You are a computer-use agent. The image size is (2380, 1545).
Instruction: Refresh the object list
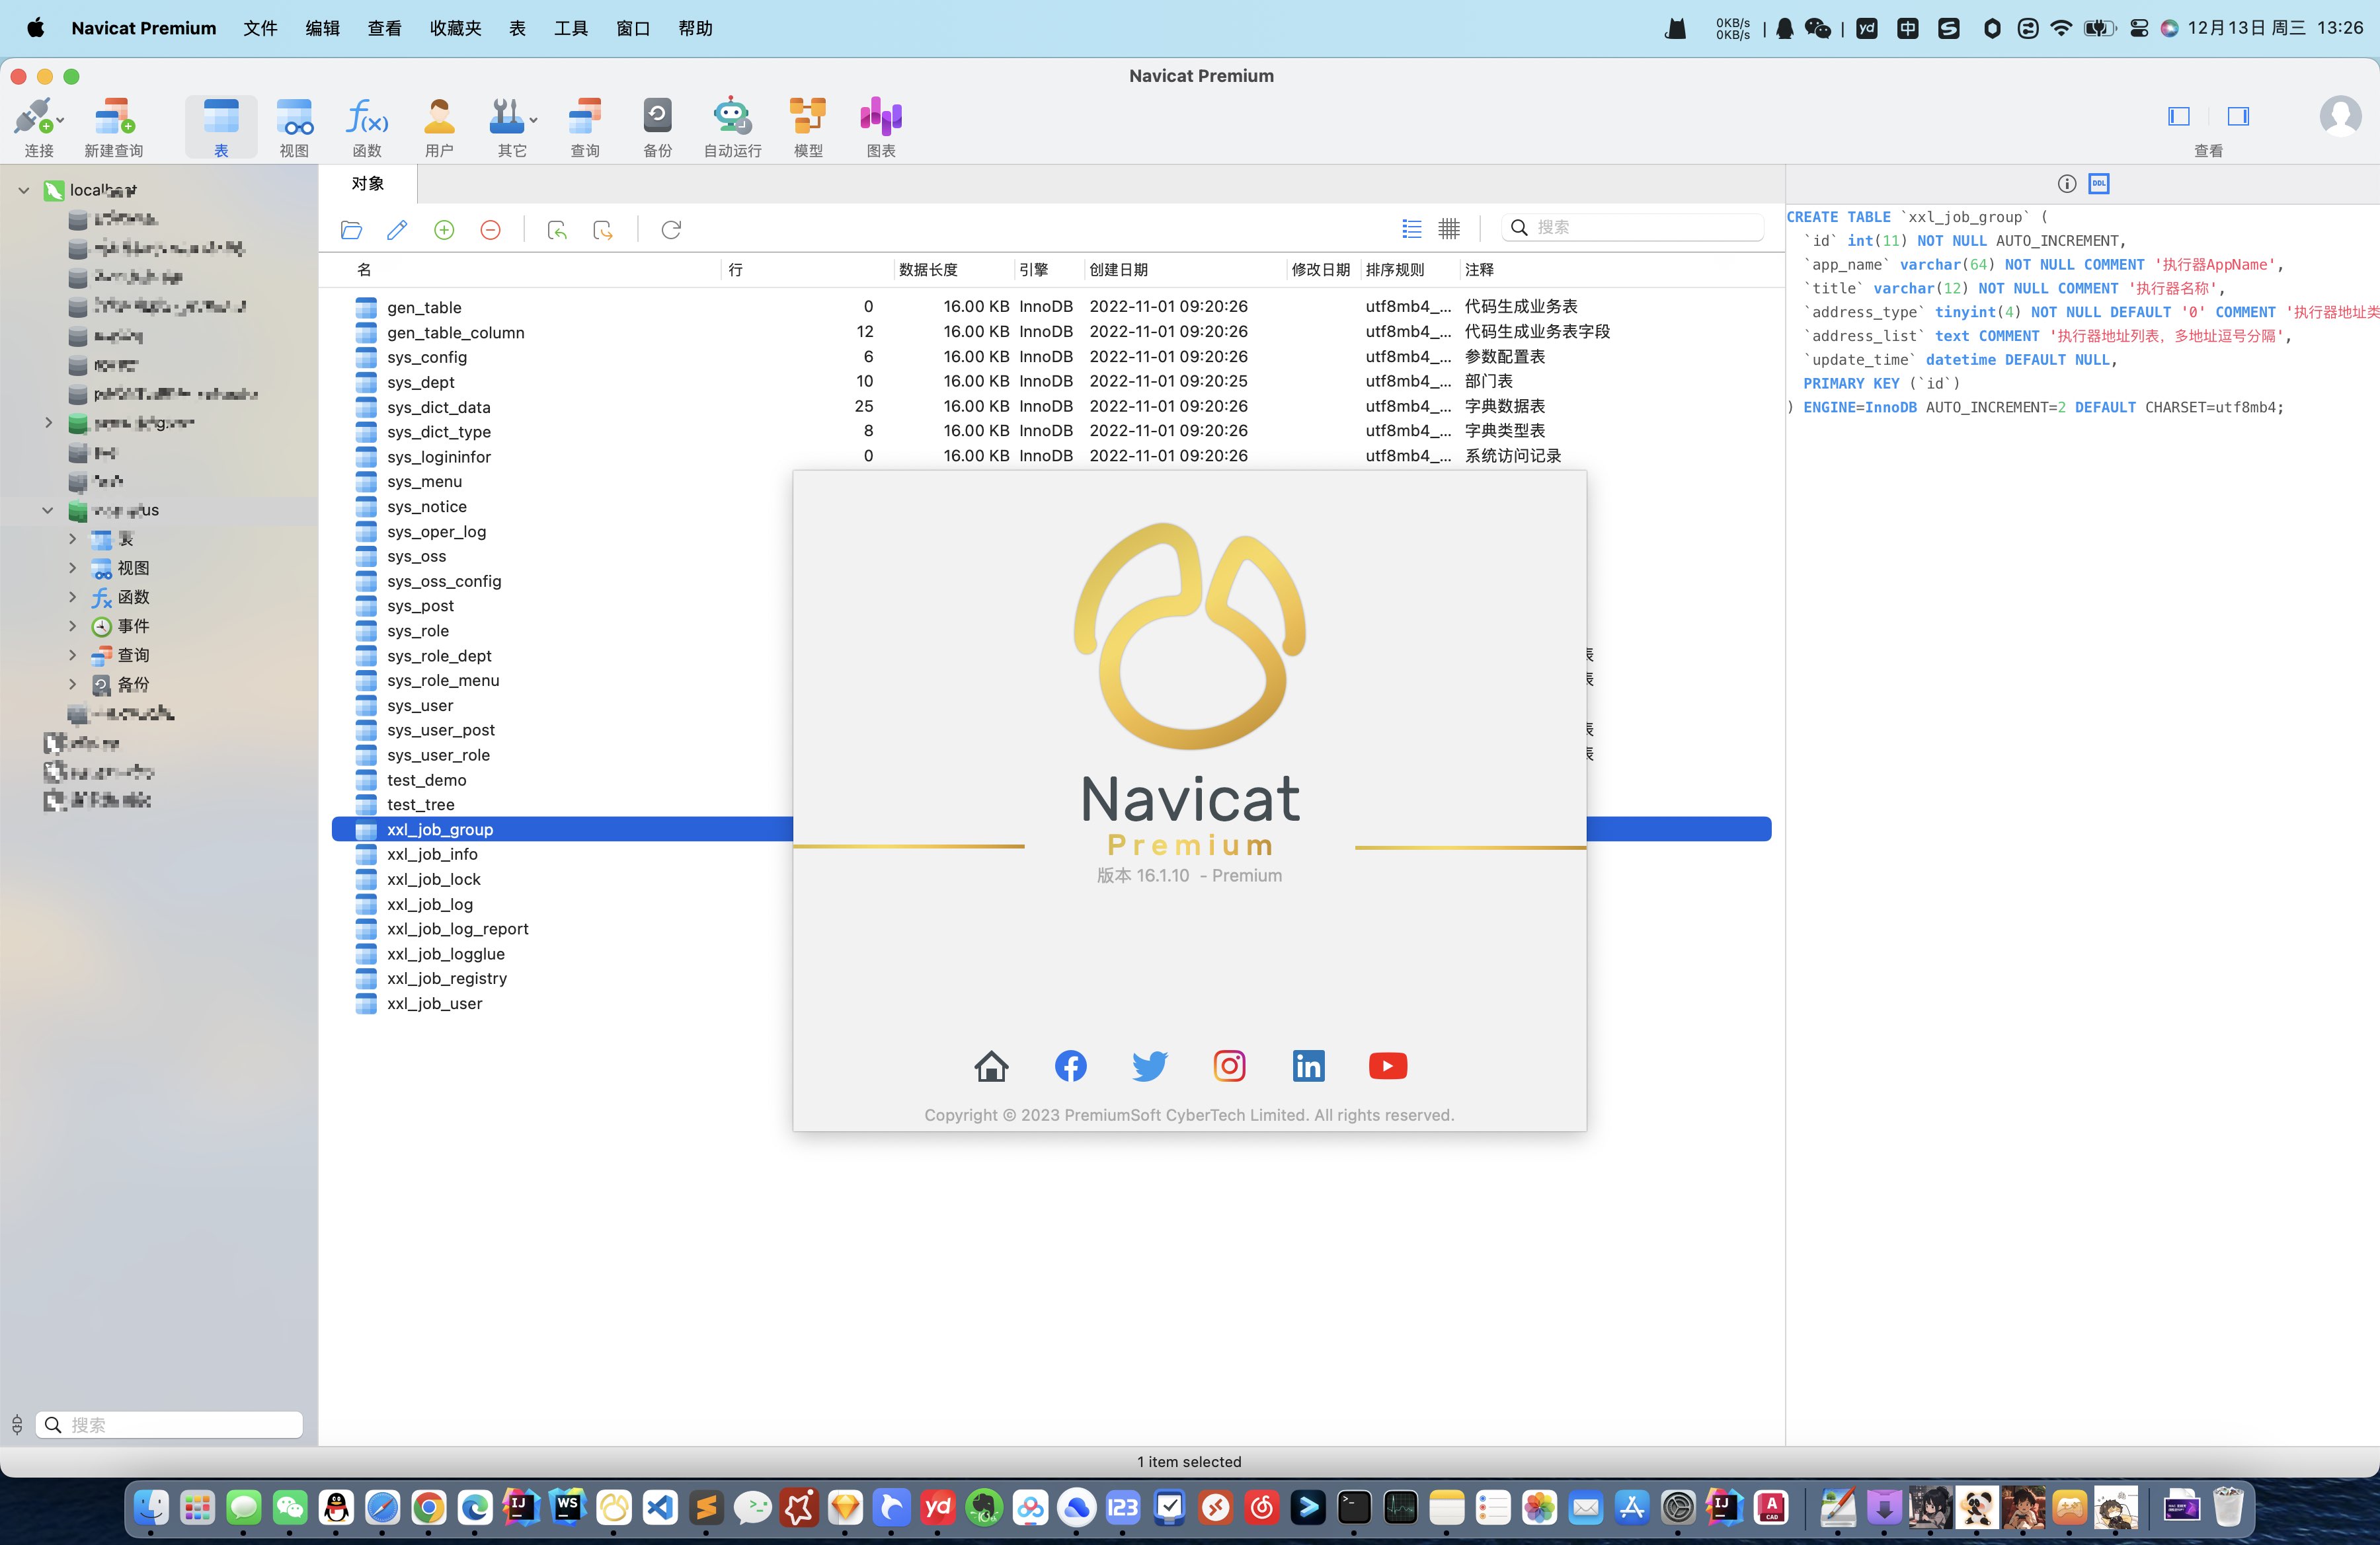(x=671, y=230)
